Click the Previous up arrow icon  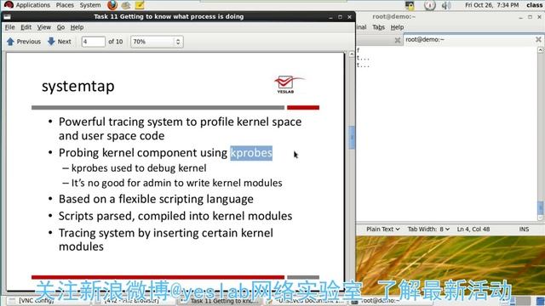[10, 42]
